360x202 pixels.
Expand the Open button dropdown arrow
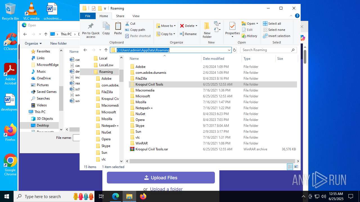tap(257, 24)
